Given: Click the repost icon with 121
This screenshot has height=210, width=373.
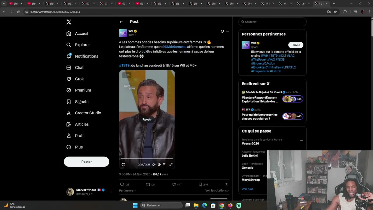Looking at the screenshot, I should pos(148,185).
